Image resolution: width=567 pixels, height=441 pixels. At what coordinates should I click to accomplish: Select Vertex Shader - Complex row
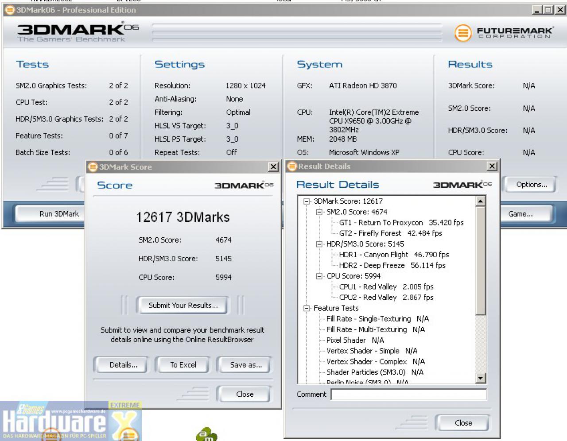376,361
